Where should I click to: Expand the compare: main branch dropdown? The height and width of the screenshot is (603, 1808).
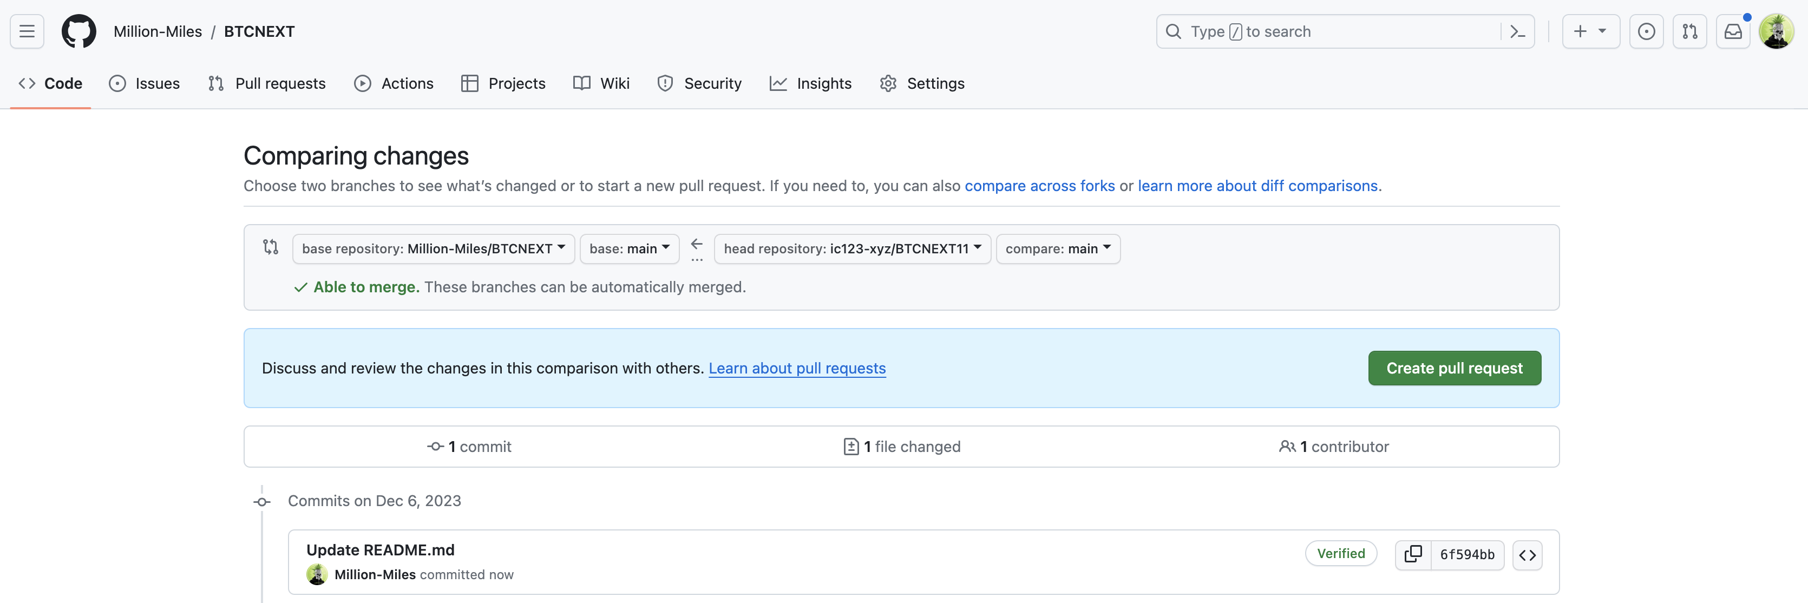1058,249
